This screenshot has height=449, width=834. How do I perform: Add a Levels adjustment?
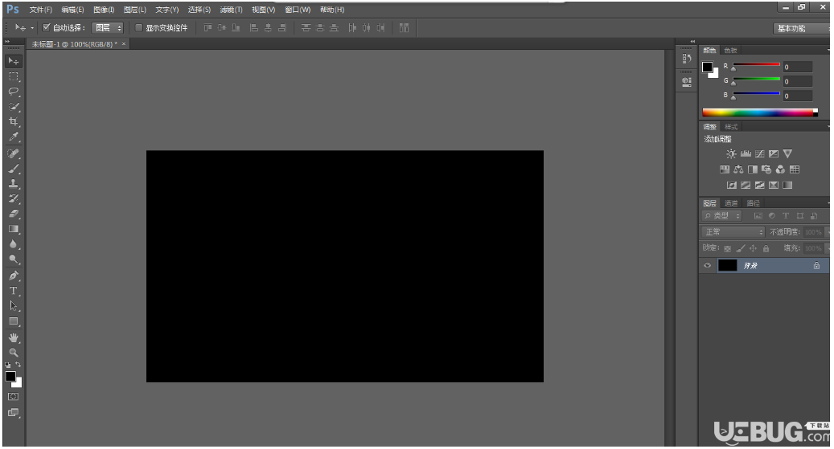tap(746, 153)
